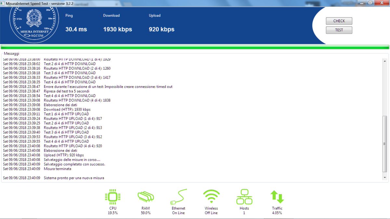Screen dimensions: 390x219
Task: Click the messages scrollbar up arrow
Action: 385,61
